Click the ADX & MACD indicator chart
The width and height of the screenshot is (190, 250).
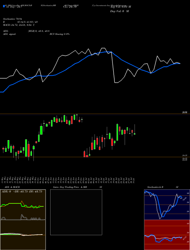[x=23, y=220]
